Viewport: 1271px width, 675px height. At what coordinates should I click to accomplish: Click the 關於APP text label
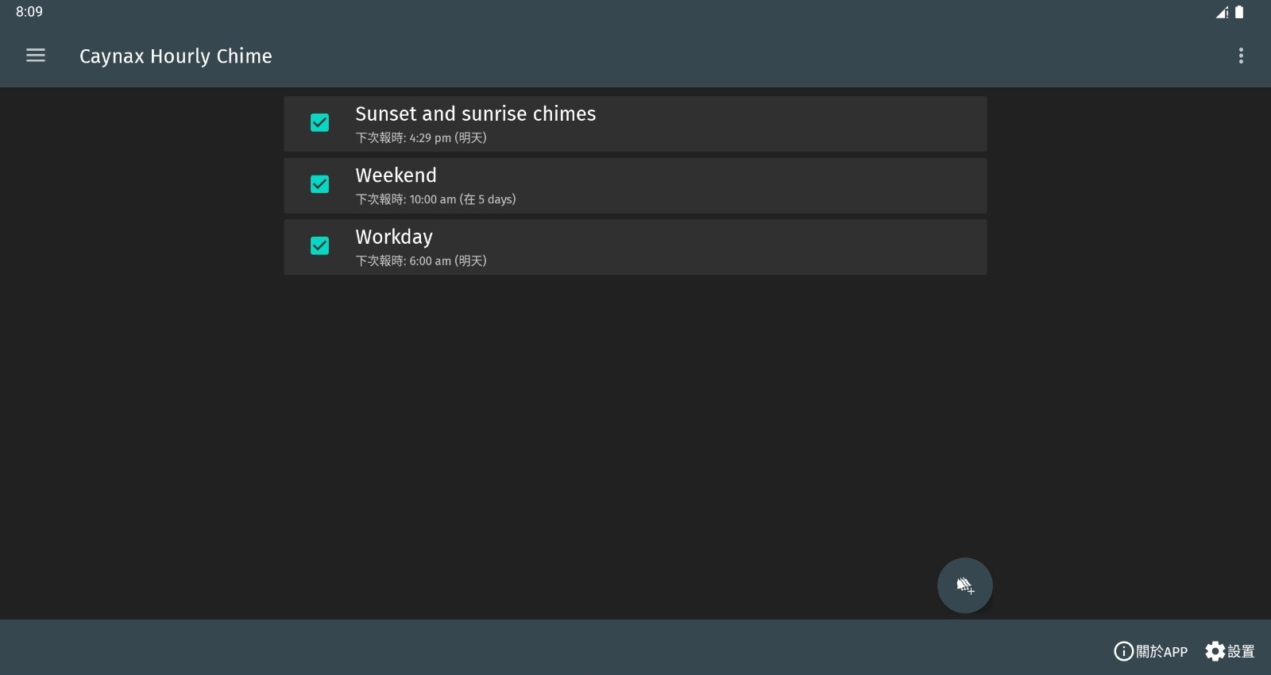click(x=1161, y=651)
